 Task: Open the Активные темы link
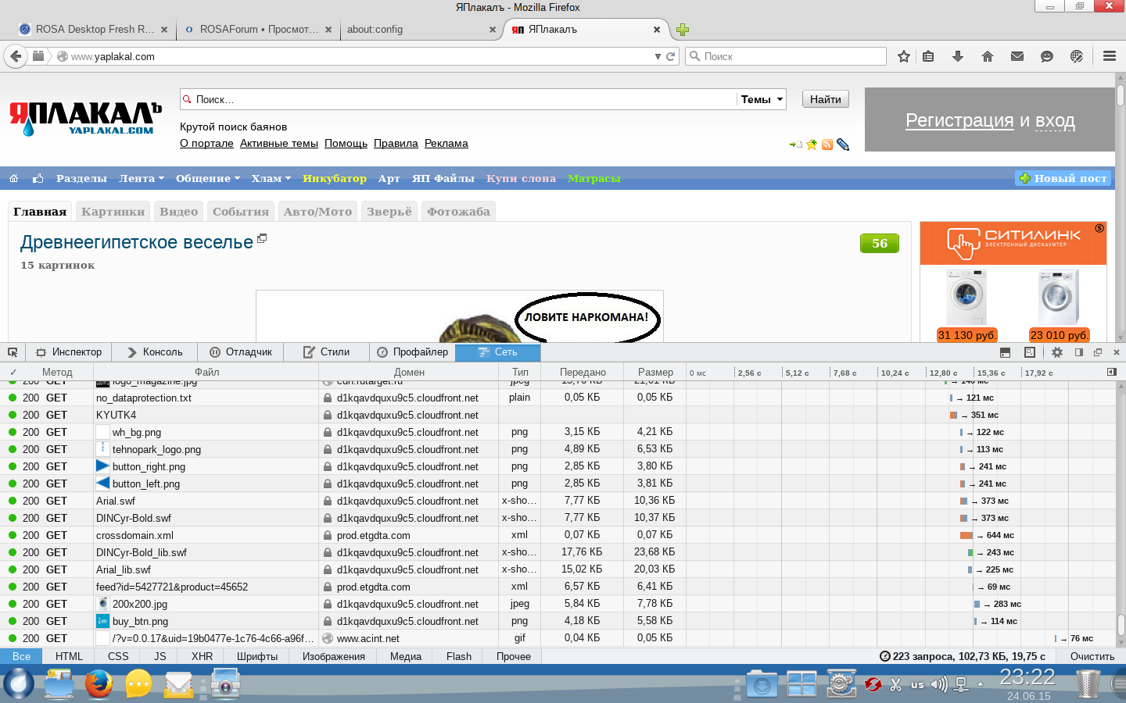[279, 144]
